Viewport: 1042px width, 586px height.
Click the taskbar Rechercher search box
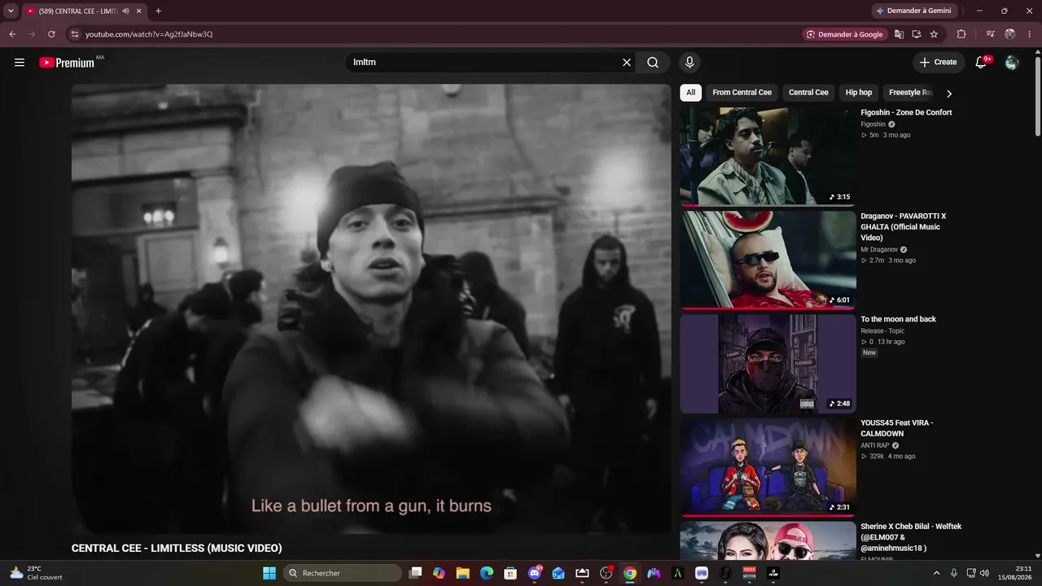[x=343, y=573]
